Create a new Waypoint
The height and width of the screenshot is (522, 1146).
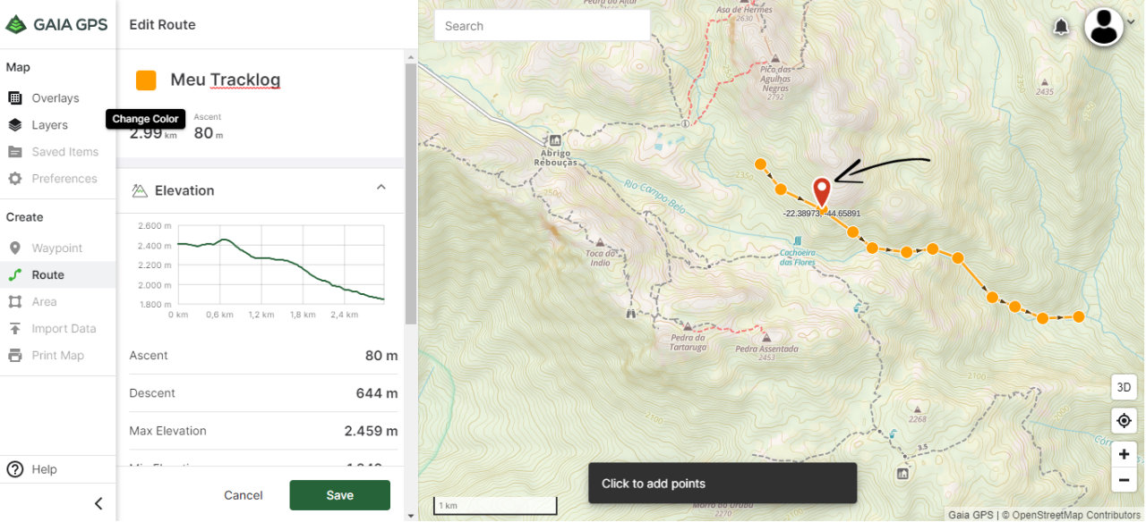pos(57,248)
